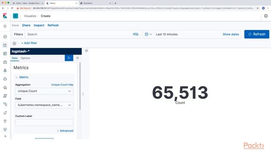Go back in browser history
Viewport: 271px width, 152px height.
click(x=3, y=8)
